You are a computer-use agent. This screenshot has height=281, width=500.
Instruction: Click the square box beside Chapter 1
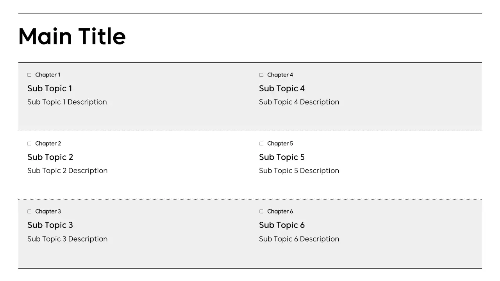point(29,75)
